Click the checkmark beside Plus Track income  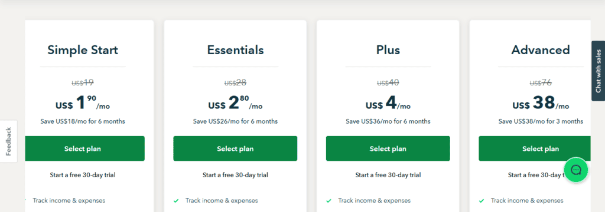(328, 200)
